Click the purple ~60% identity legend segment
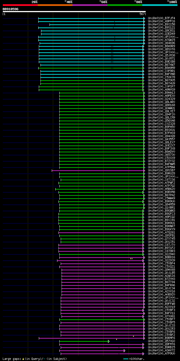180x361 pixels. tap(90, 5)
